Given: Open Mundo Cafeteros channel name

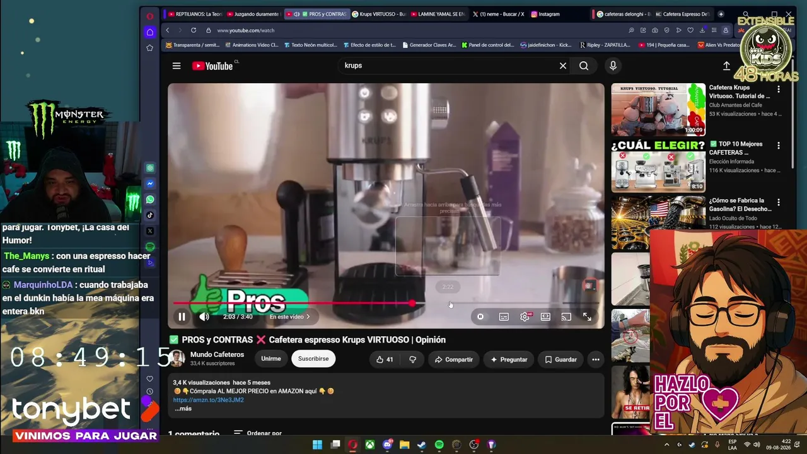Looking at the screenshot, I should click(x=217, y=354).
